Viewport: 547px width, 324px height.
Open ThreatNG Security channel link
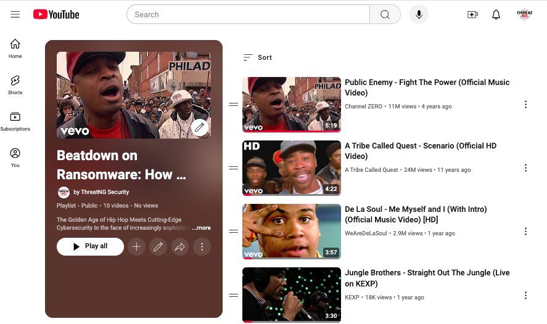[101, 192]
